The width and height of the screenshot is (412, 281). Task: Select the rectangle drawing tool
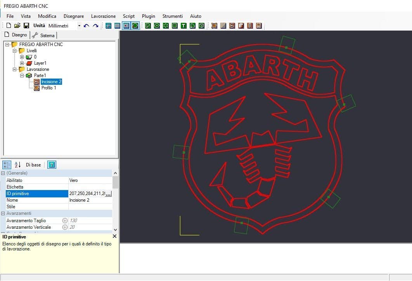175,26
